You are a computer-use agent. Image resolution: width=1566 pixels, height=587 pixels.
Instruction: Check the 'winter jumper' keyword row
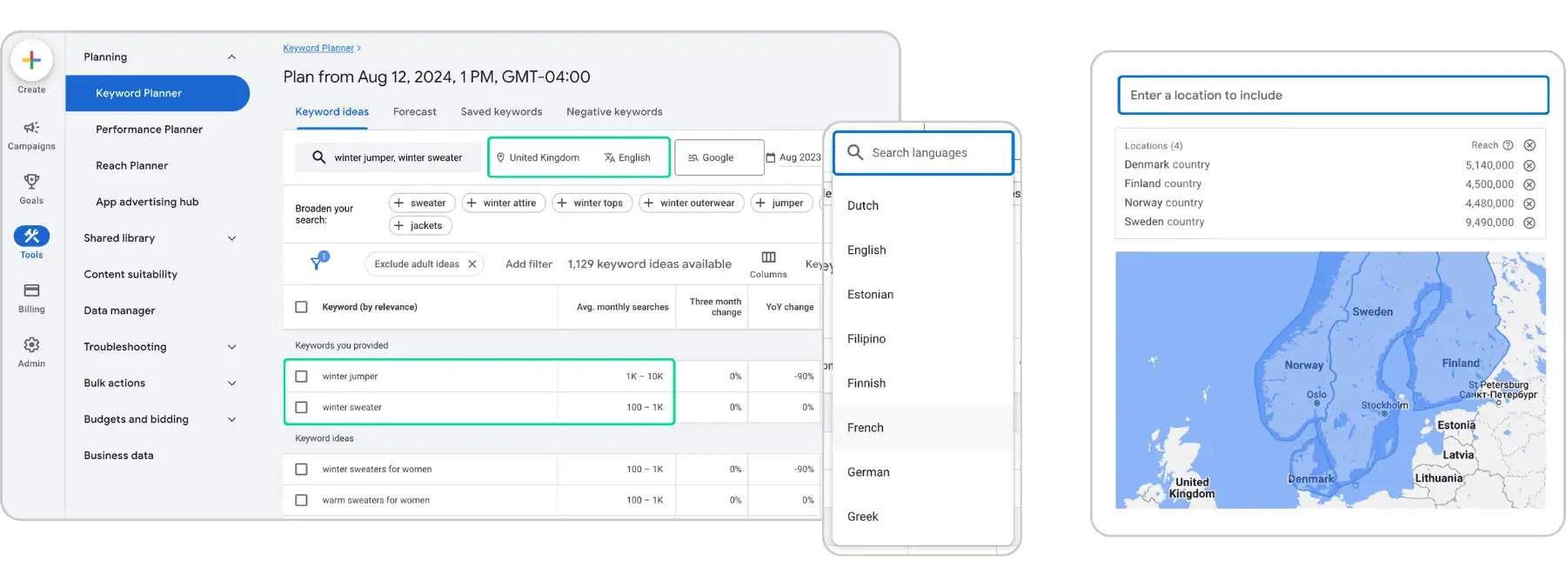tap(301, 377)
